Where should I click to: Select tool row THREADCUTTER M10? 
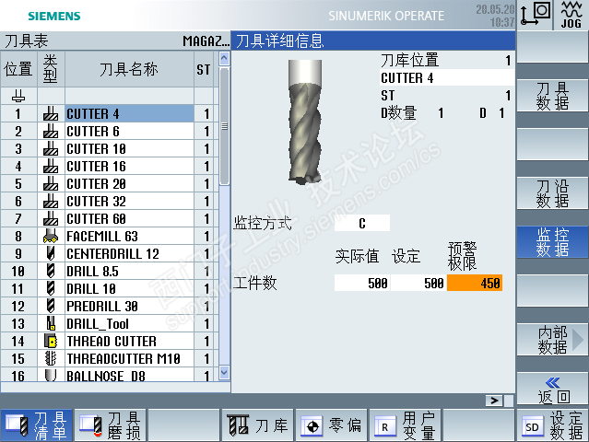pyautogui.click(x=130, y=358)
